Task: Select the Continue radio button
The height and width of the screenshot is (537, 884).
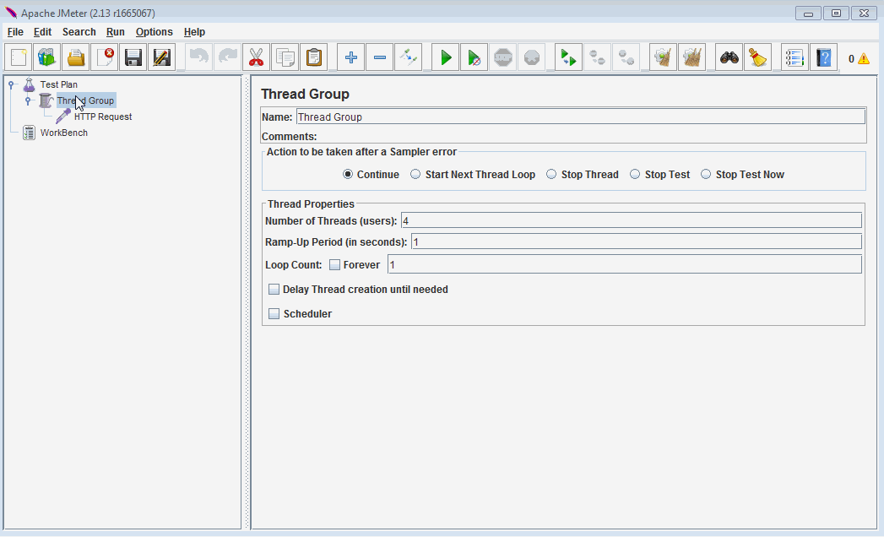Action: [x=348, y=174]
